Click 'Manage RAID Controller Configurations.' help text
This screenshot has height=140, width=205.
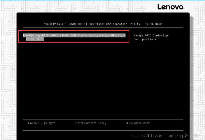[151, 37]
